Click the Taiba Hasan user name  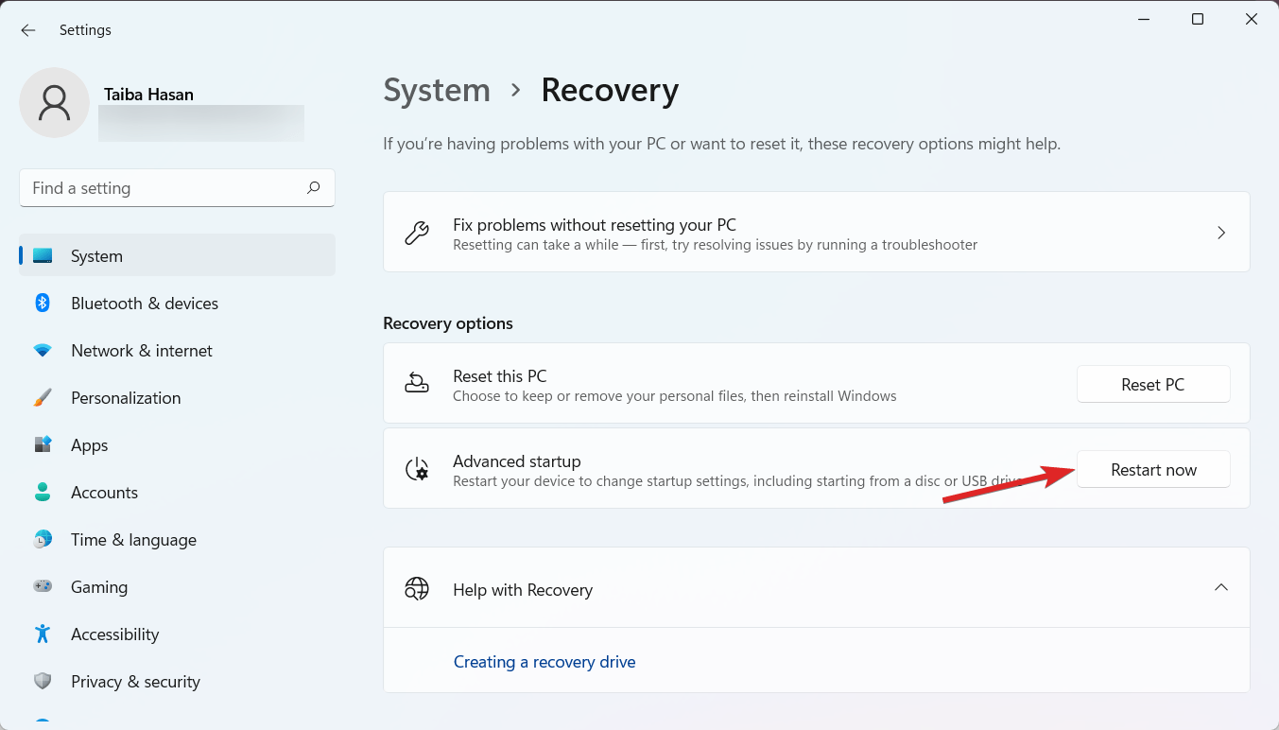point(148,95)
